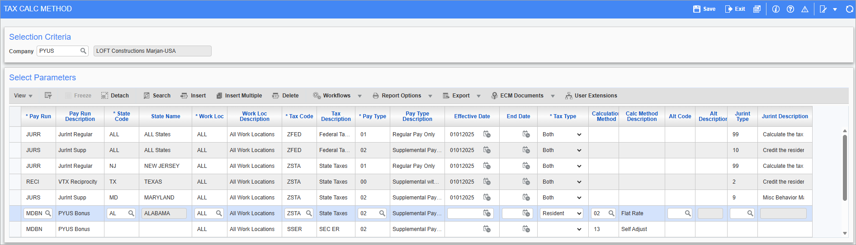856x245 pixels.
Task: Open End Date calendar on ALABAMA row
Action: (526, 213)
